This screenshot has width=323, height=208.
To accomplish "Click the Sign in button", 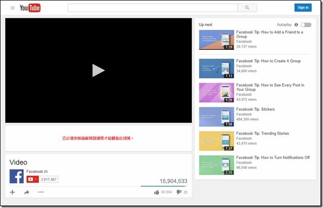I will 303,7.
